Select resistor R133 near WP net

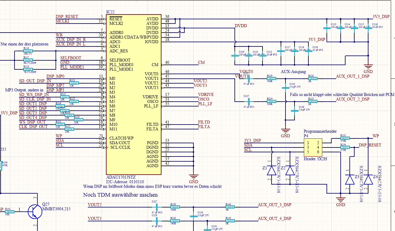click(x=345, y=138)
